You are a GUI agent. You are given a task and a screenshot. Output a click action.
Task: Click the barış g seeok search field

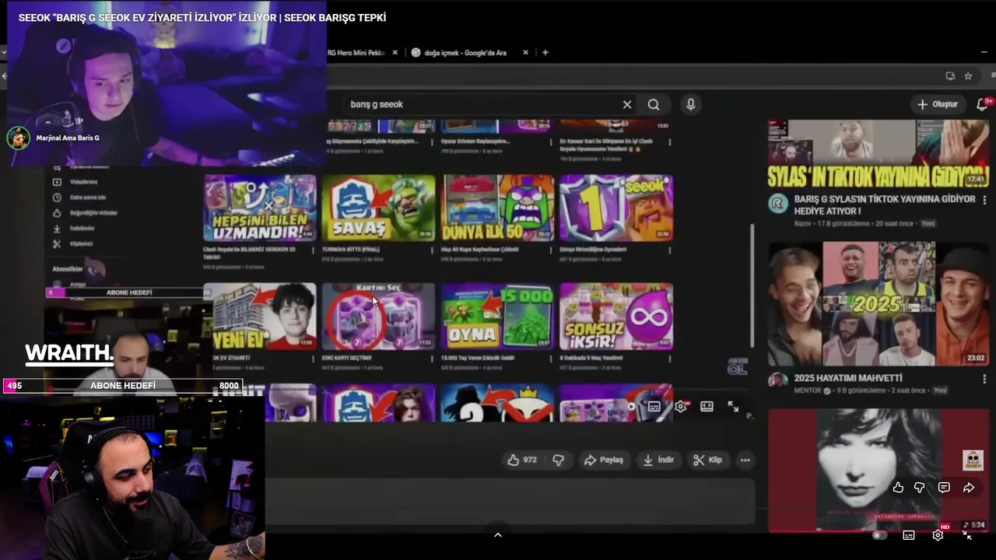(x=482, y=104)
